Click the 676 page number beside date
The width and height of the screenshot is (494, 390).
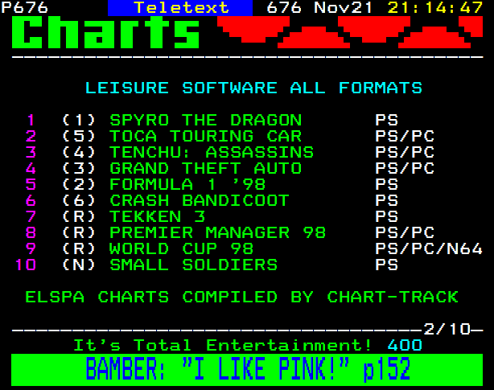(x=284, y=7)
